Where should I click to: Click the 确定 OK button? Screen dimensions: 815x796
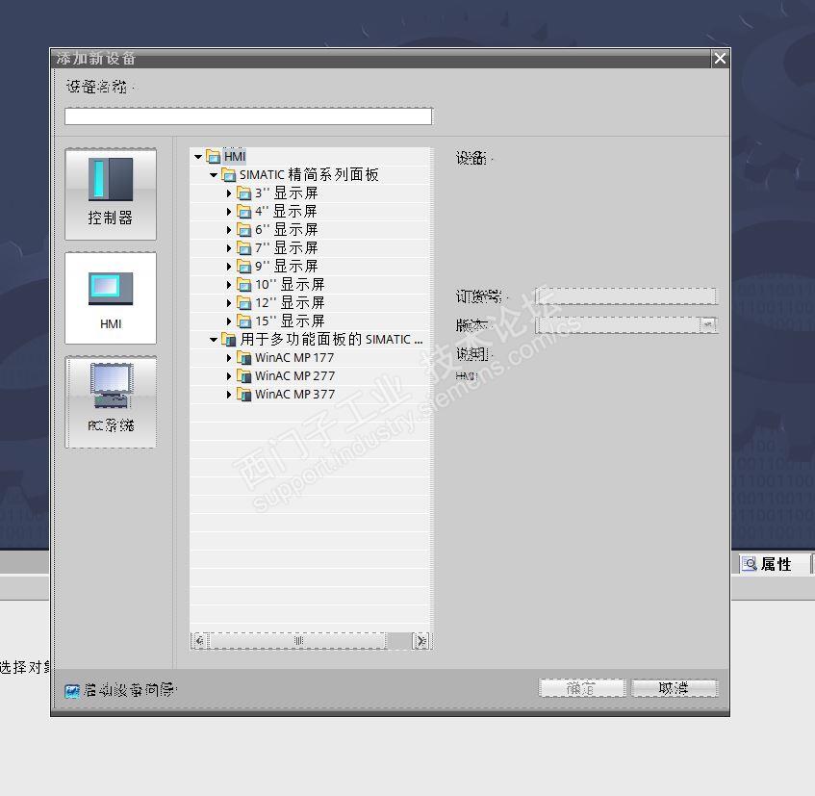click(x=581, y=688)
